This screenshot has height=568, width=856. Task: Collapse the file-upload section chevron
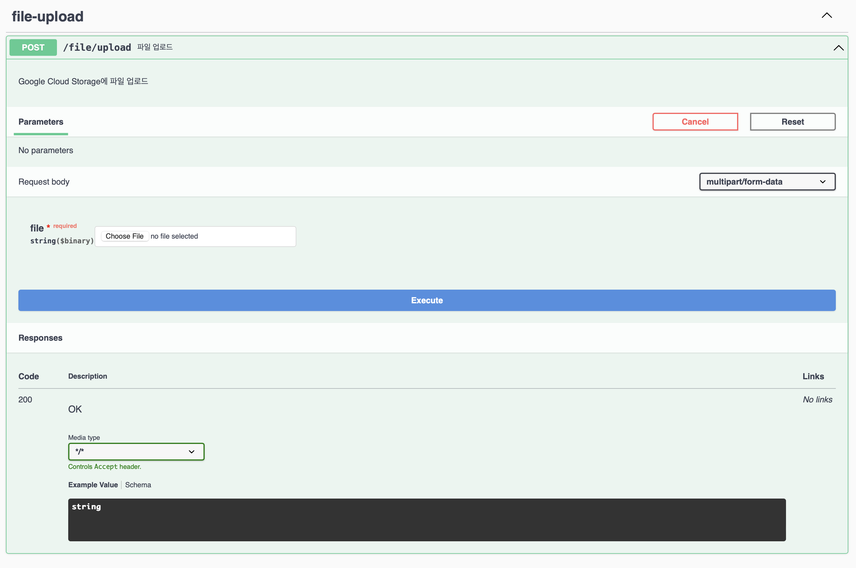(x=826, y=15)
